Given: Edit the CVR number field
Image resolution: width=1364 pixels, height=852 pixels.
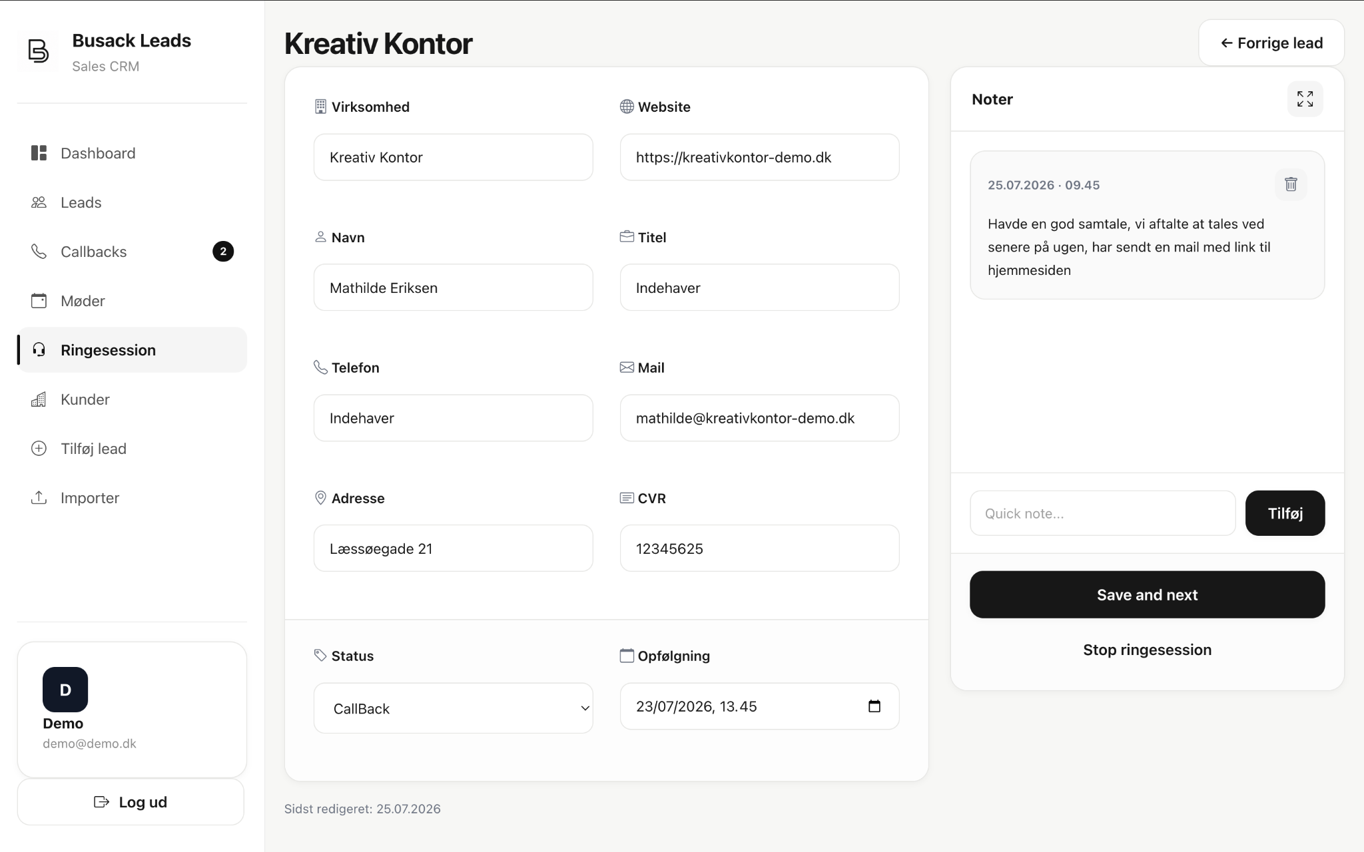Looking at the screenshot, I should tap(759, 548).
